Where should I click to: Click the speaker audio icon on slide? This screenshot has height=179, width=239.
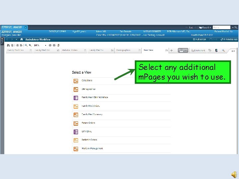click(234, 174)
